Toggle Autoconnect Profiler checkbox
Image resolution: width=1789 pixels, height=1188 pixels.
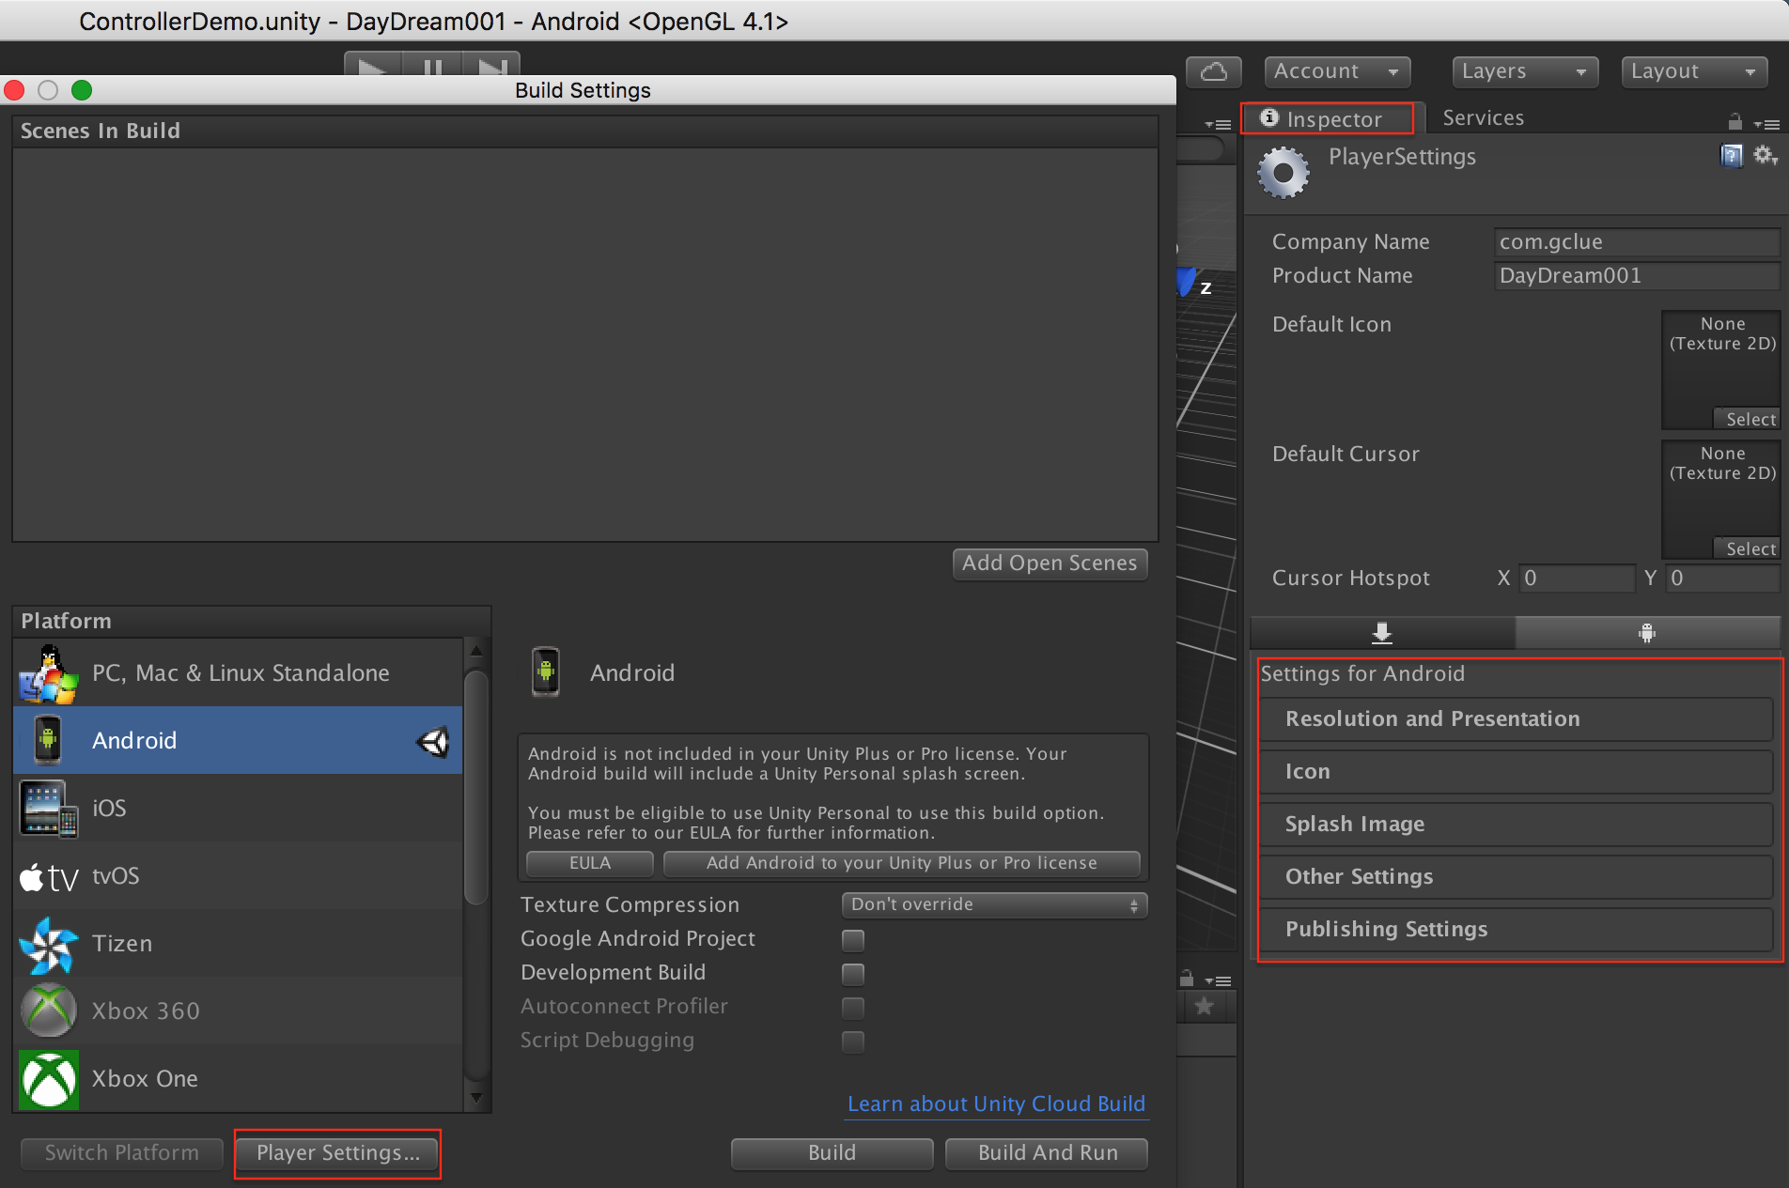853,1008
